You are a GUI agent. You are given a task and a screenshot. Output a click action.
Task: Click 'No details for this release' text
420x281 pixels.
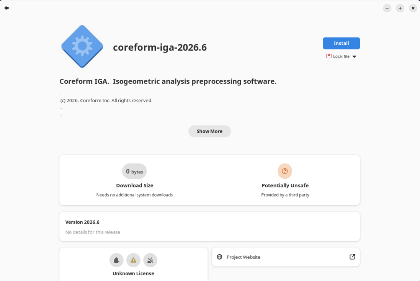tap(93, 232)
